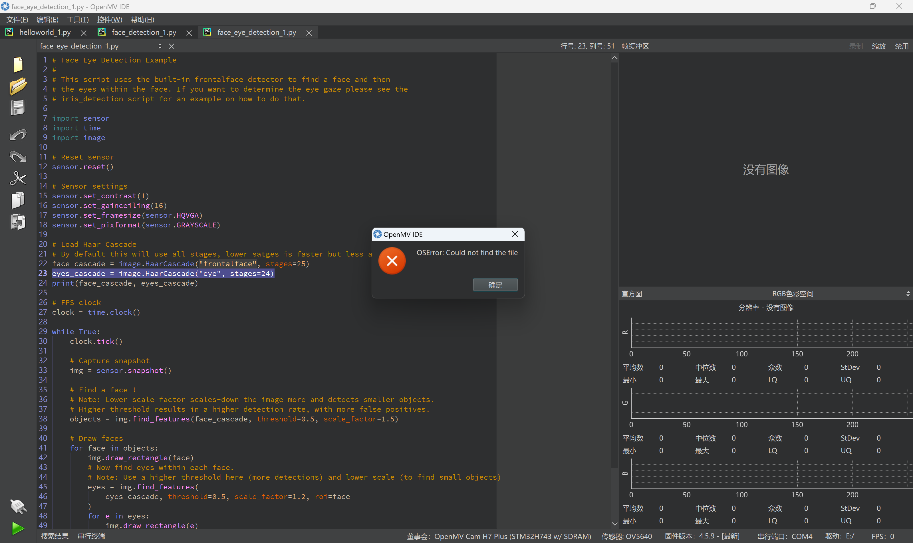913x543 pixels.
Task: Click the Open File folder icon
Action: [18, 86]
